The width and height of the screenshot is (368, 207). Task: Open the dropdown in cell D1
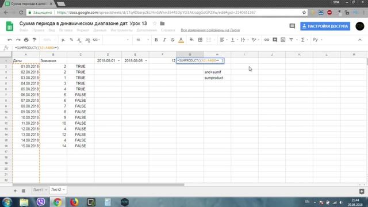tap(118, 61)
